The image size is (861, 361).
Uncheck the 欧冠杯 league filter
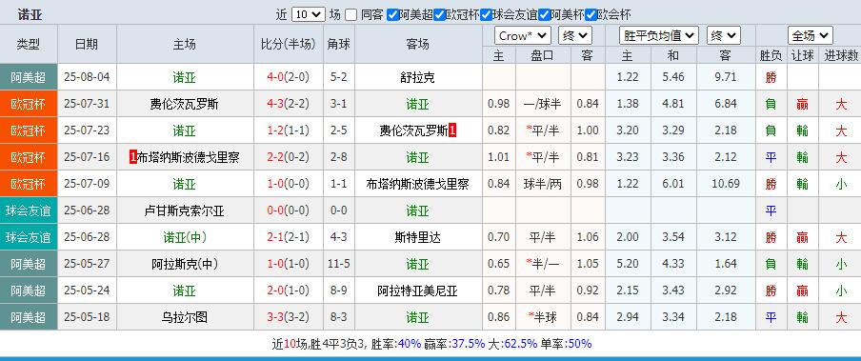point(439,15)
